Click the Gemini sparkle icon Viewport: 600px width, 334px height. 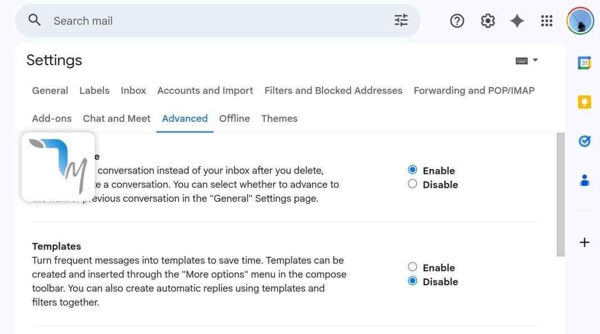[517, 21]
